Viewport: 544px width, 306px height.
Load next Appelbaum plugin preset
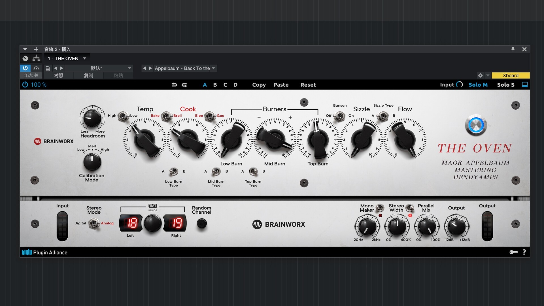150,68
